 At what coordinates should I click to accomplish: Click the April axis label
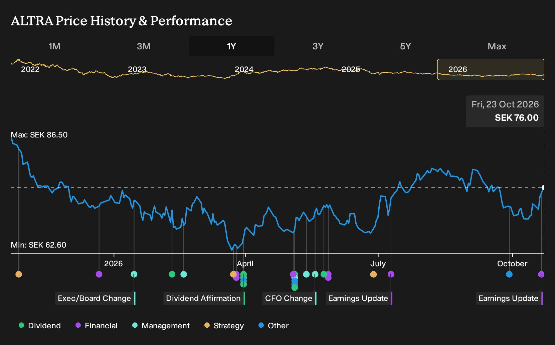(245, 264)
